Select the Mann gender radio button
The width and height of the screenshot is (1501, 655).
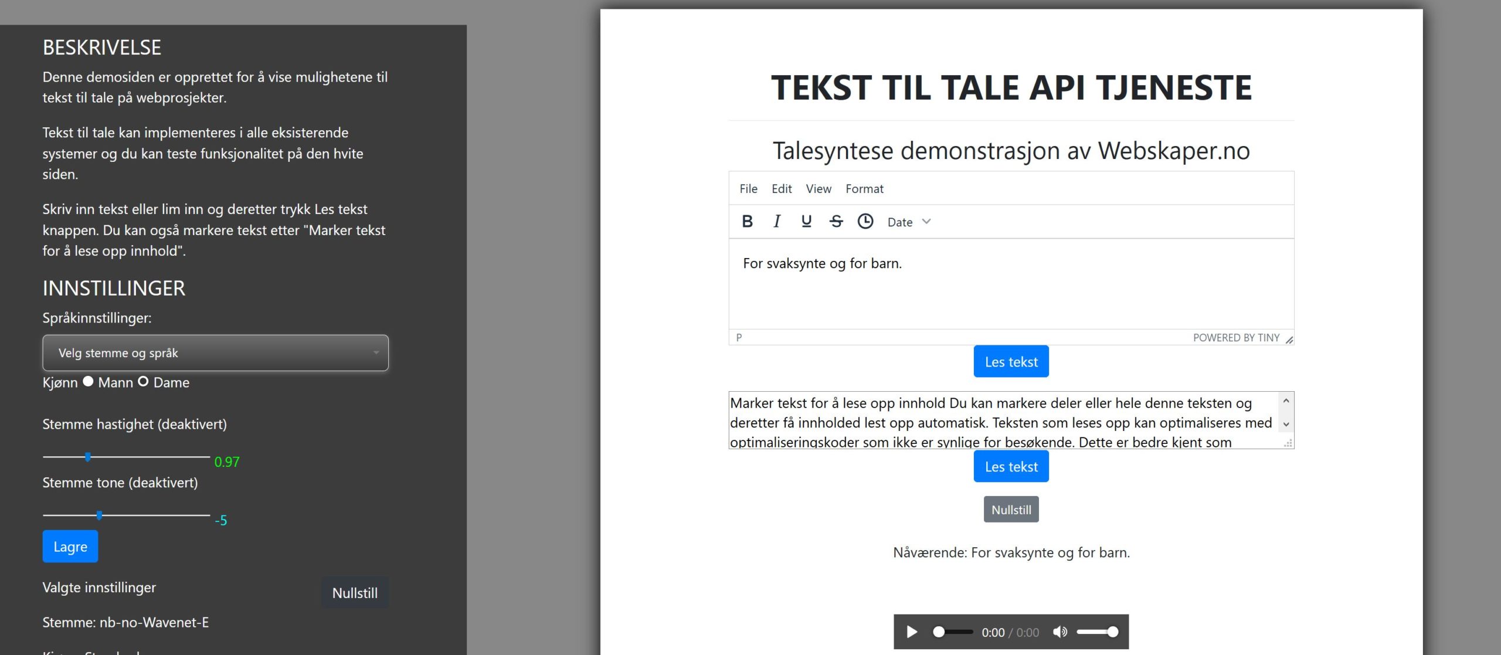(x=87, y=381)
